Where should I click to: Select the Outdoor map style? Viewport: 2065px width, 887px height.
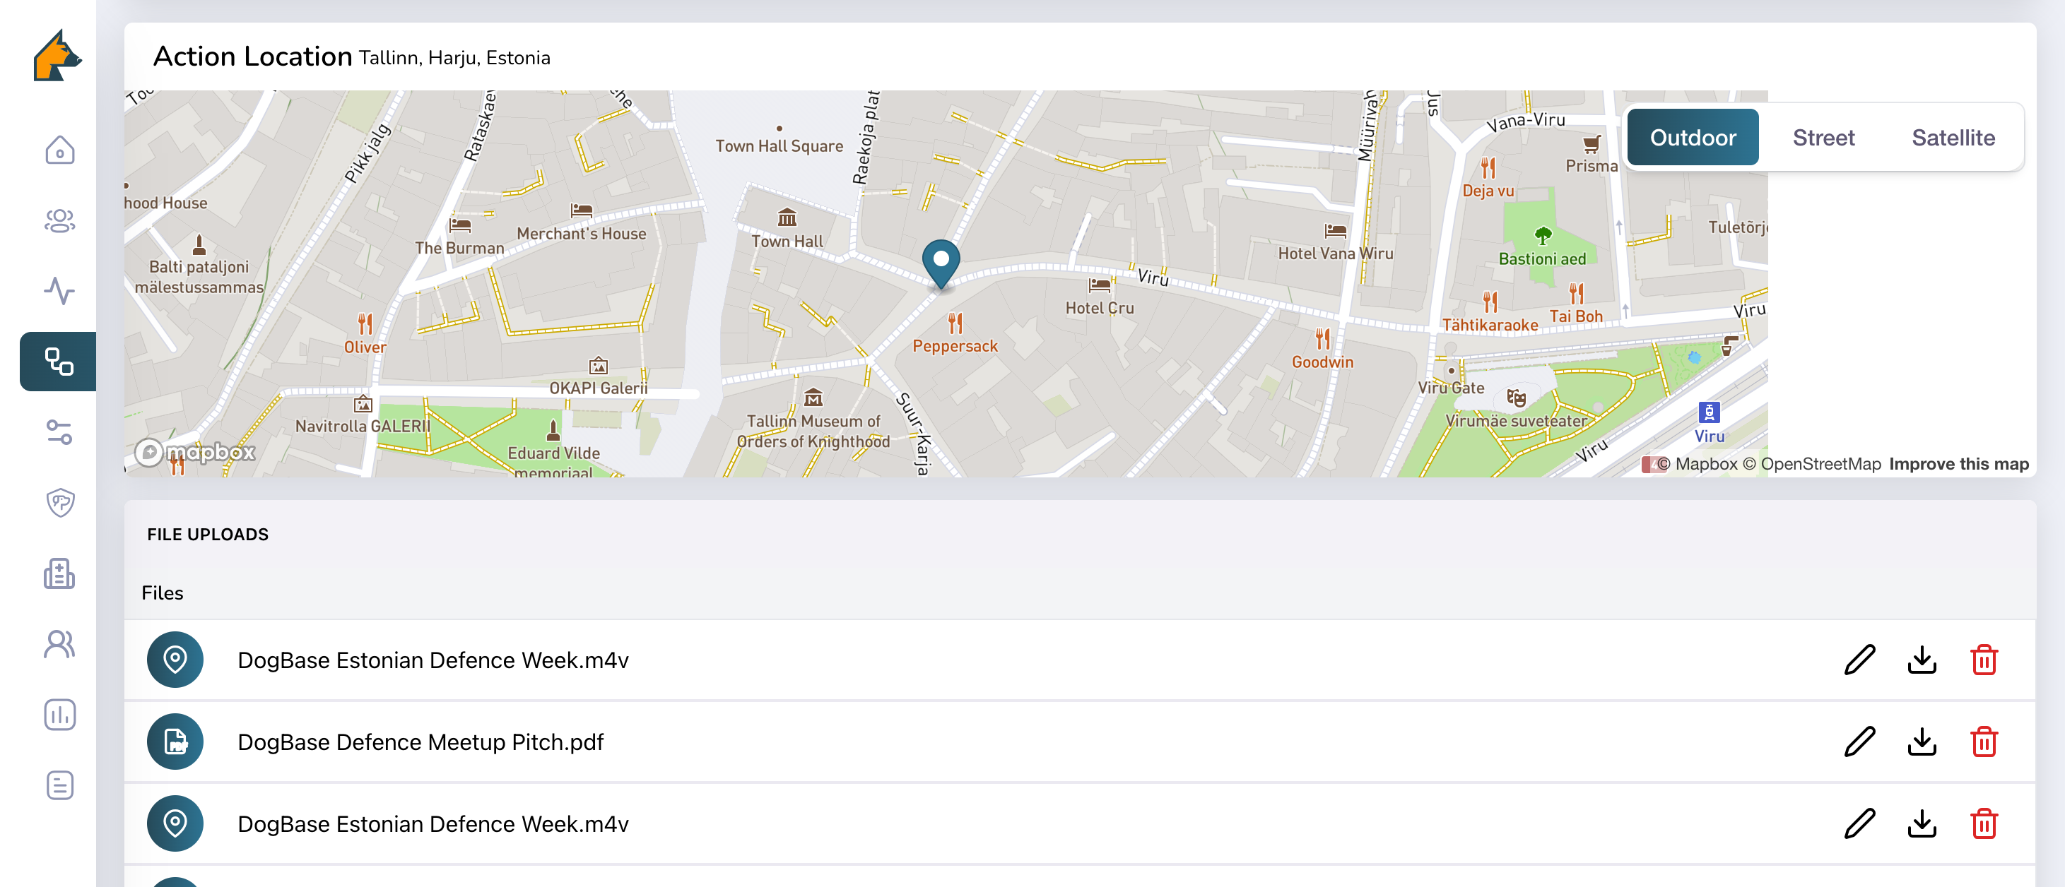click(x=1693, y=138)
